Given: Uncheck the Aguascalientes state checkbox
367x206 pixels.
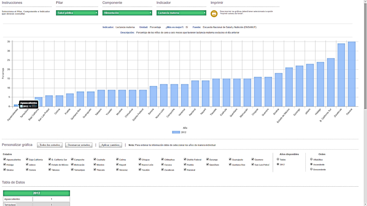Looking at the screenshot, I should (4, 160).
